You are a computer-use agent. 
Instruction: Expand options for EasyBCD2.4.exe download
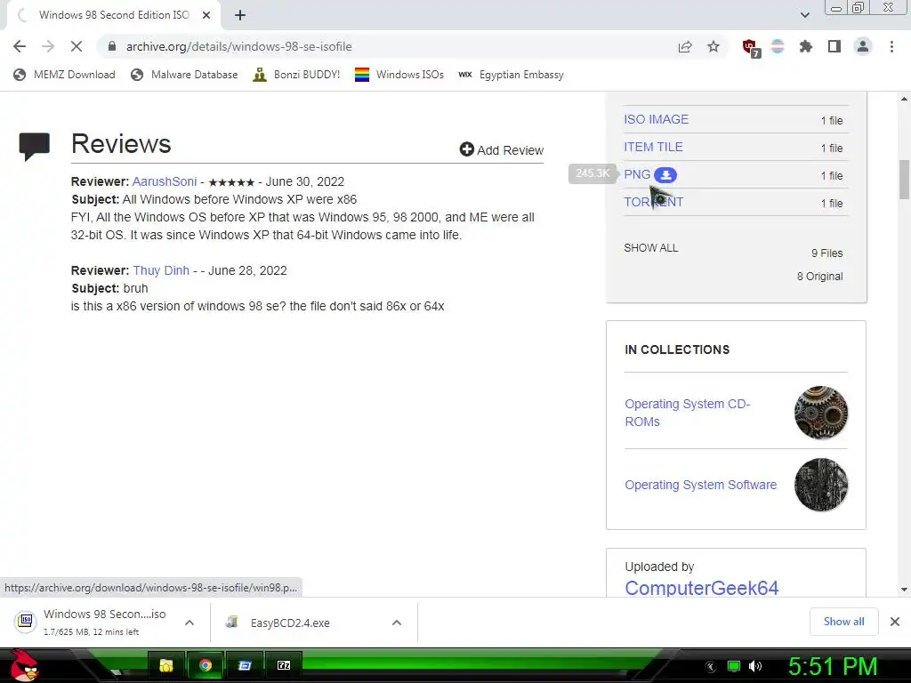coord(397,623)
